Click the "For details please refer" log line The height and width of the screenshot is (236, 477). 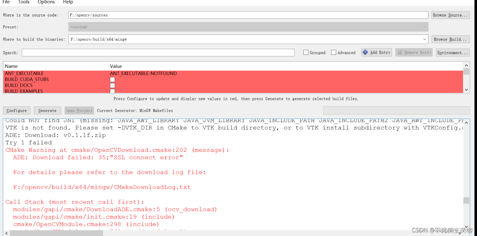[x=110, y=172]
